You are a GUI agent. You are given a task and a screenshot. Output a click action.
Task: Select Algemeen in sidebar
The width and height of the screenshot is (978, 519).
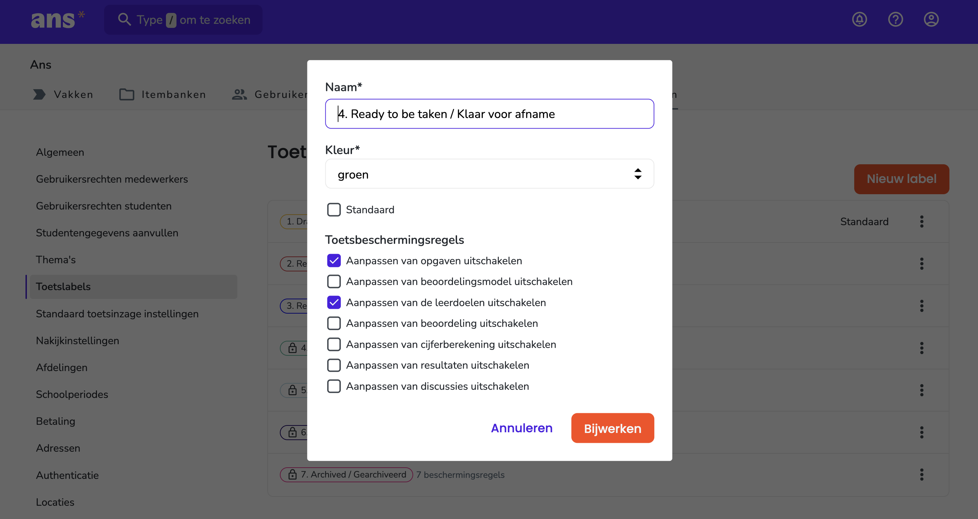[60, 152]
